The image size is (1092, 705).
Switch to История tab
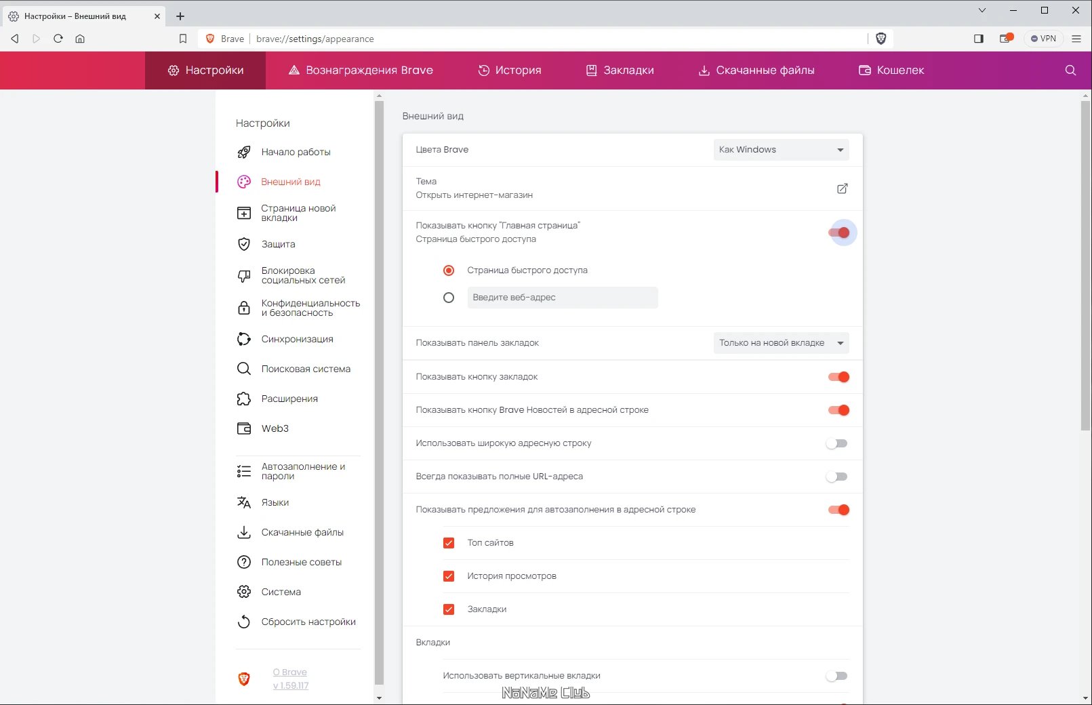[510, 70]
